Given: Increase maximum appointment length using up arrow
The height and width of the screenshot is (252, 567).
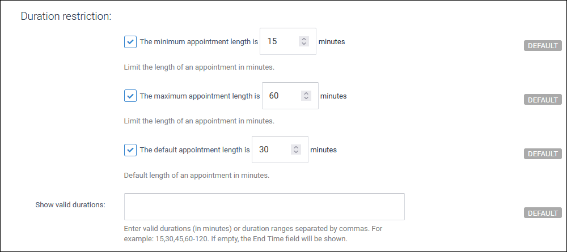Looking at the screenshot, I should coord(306,93).
